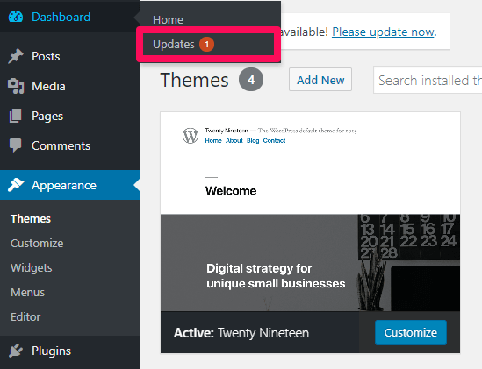
Task: Click the Pages stacked sheets icon
Action: point(16,116)
